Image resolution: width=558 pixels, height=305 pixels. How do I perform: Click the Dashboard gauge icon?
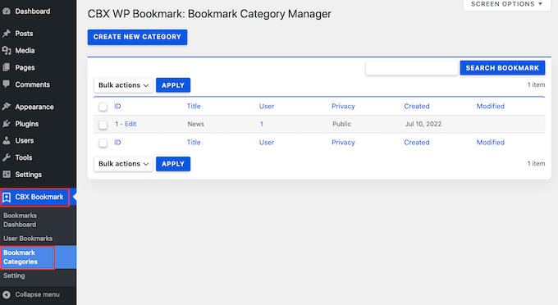[6, 11]
